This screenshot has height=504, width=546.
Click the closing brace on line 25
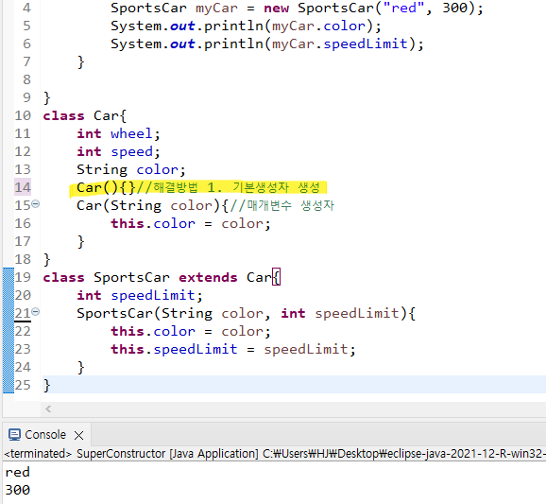click(46, 385)
